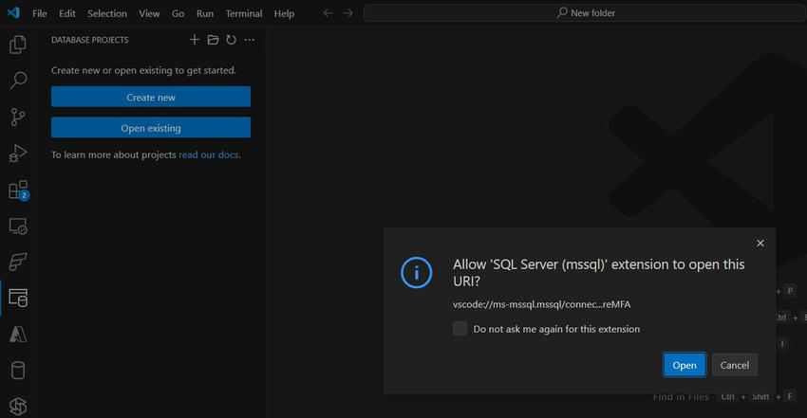Image resolution: width=807 pixels, height=418 pixels.
Task: Open the Fabric icon in activity bar
Action: 18,262
